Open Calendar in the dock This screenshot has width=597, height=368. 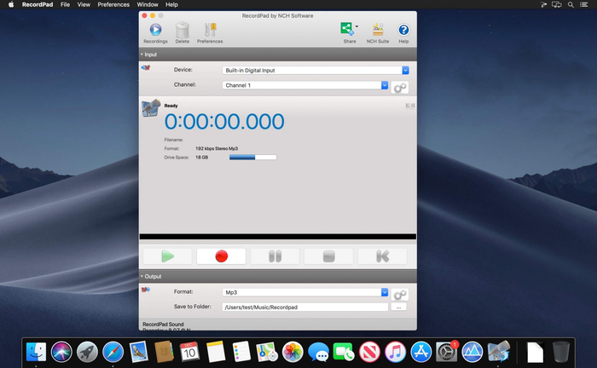tap(189, 352)
